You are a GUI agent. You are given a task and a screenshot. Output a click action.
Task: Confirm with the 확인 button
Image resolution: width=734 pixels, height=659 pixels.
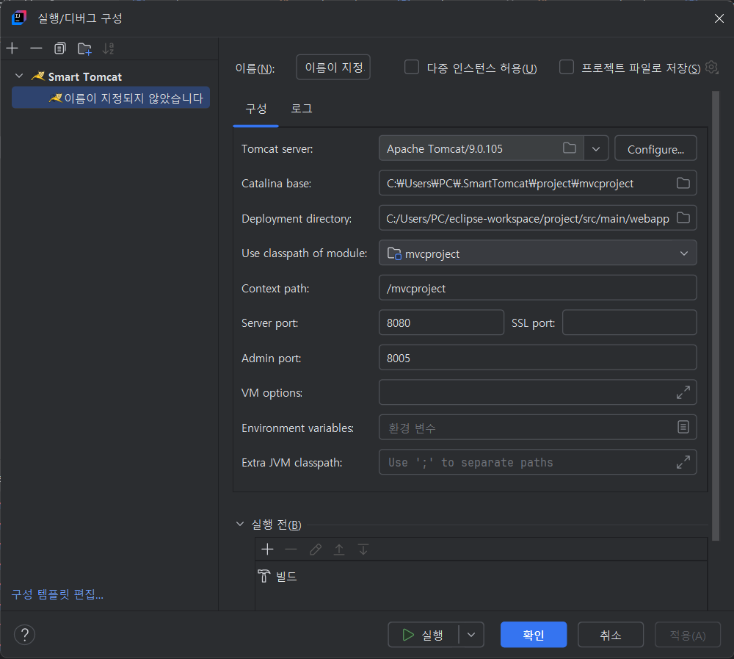point(533,635)
